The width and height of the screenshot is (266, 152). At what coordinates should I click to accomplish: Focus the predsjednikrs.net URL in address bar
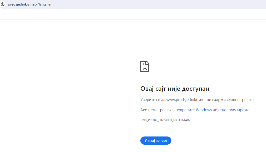point(30,4)
